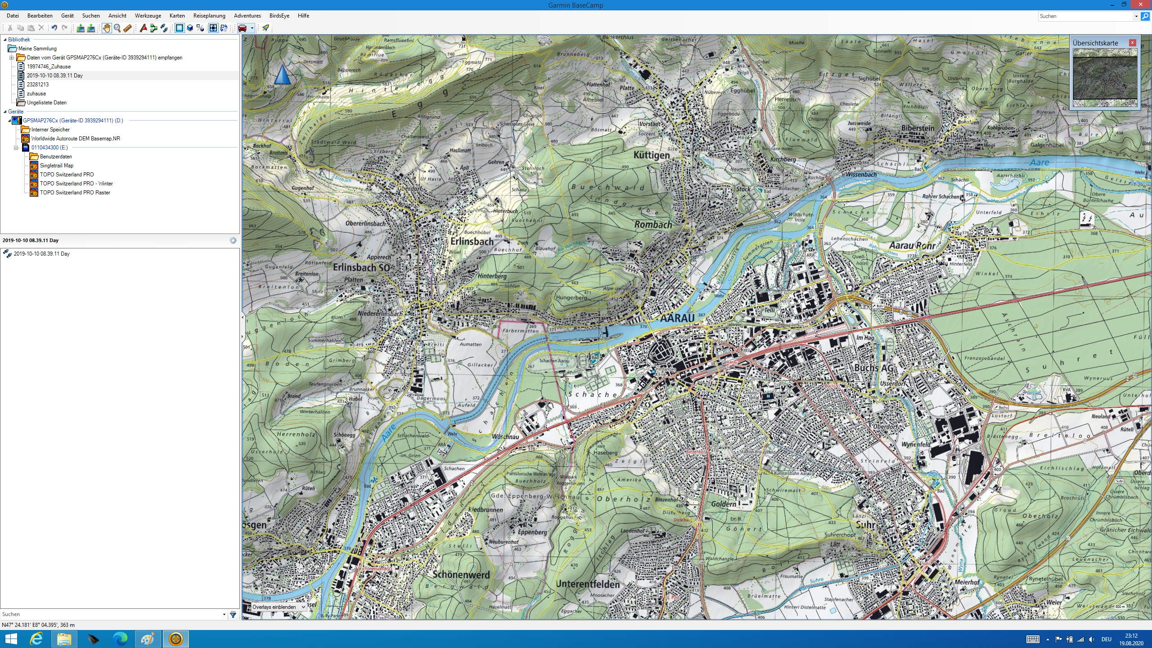Screen dimensions: 1152x648
Task: Select the New Track footprints tool
Action: point(164,28)
